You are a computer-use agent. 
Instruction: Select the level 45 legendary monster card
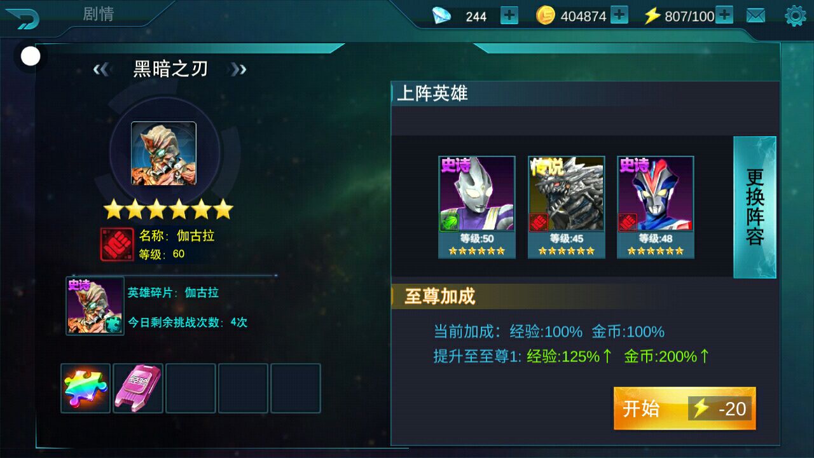point(566,207)
